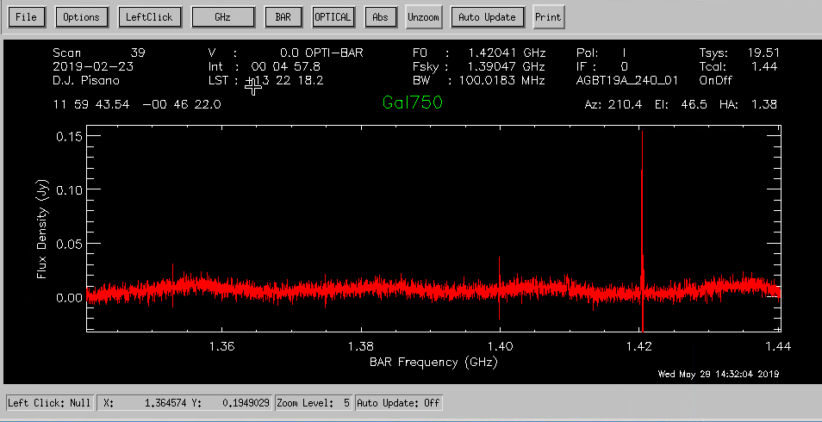Viewport: 822px width, 422px height.
Task: Click the Flux Density (Jy) axis label
Action: 40,231
